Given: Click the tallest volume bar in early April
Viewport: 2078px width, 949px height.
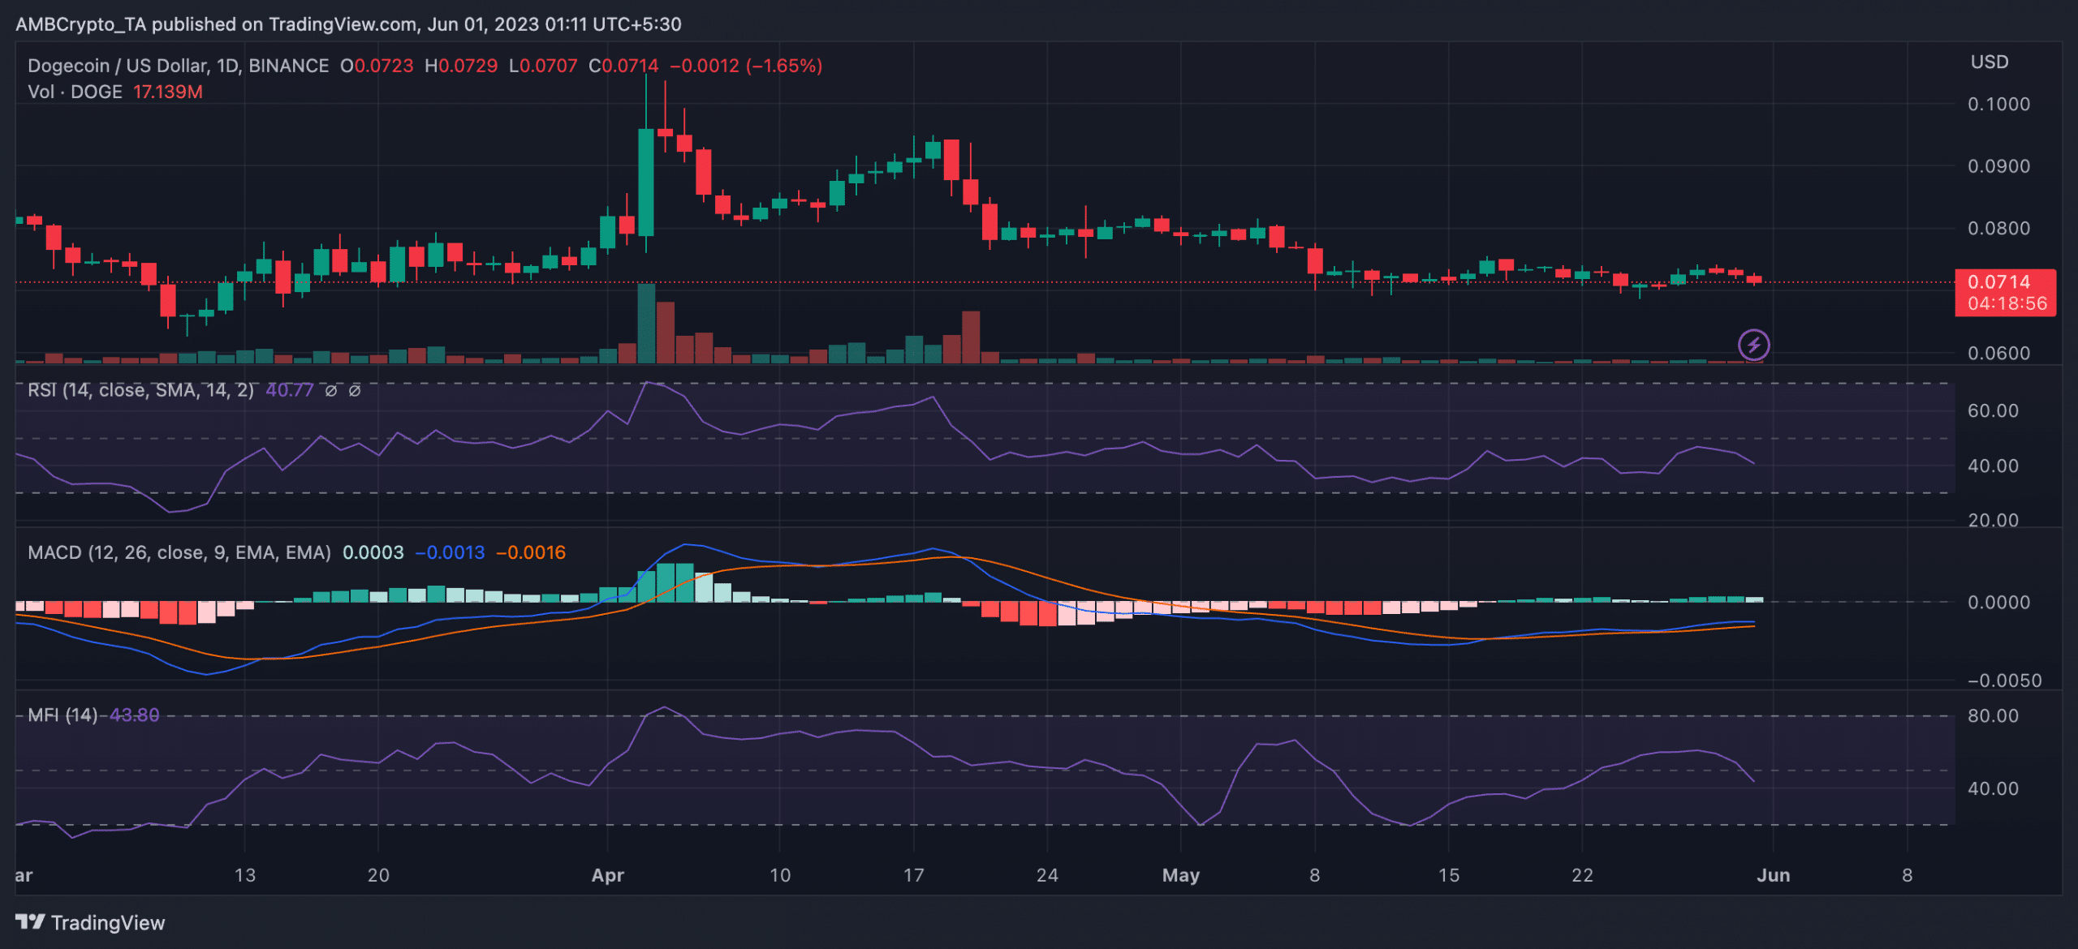Looking at the screenshot, I should point(646,323).
